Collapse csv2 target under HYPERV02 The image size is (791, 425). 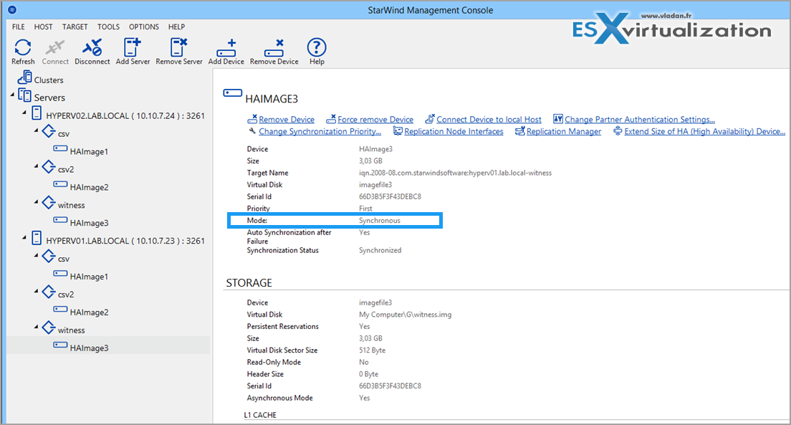point(37,168)
